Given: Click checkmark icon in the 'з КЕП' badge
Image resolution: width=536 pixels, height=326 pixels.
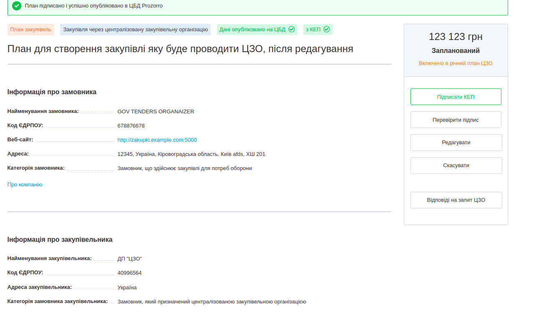Looking at the screenshot, I should [327, 30].
